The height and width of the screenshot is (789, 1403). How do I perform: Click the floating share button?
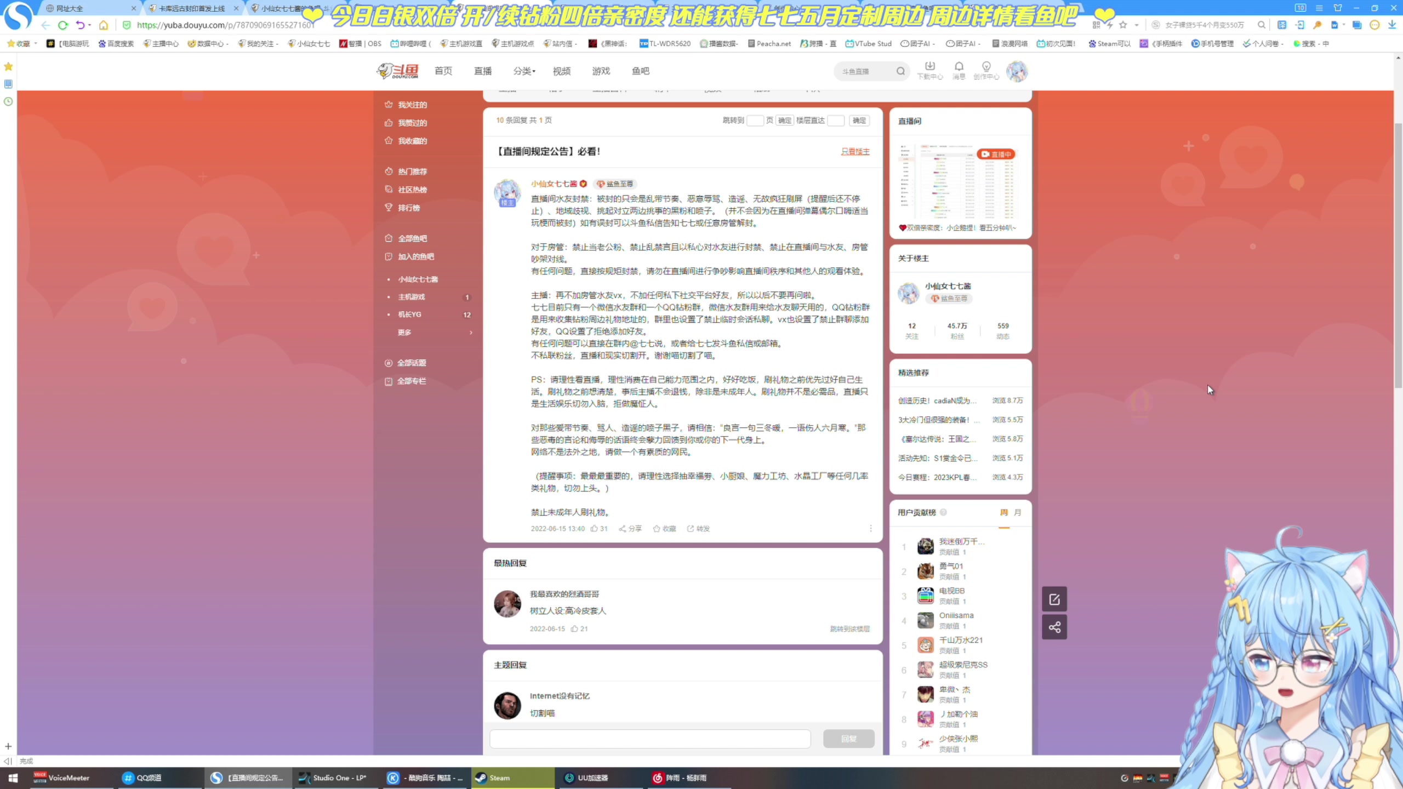(1054, 627)
